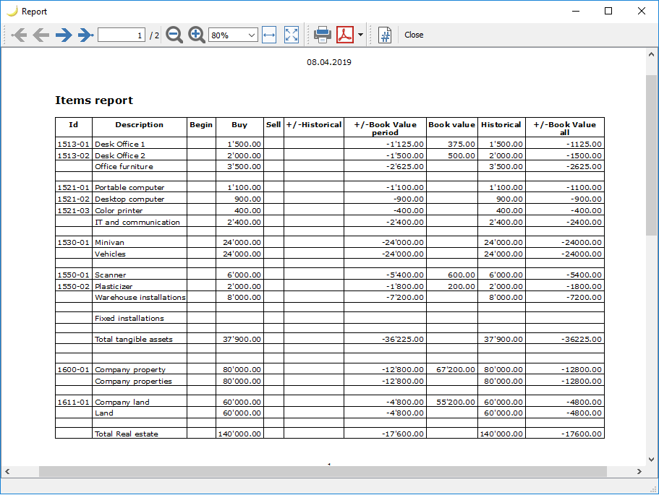Viewport: 659px width, 495px height.
Task: Click the Report window app icon
Action: click(x=12, y=11)
